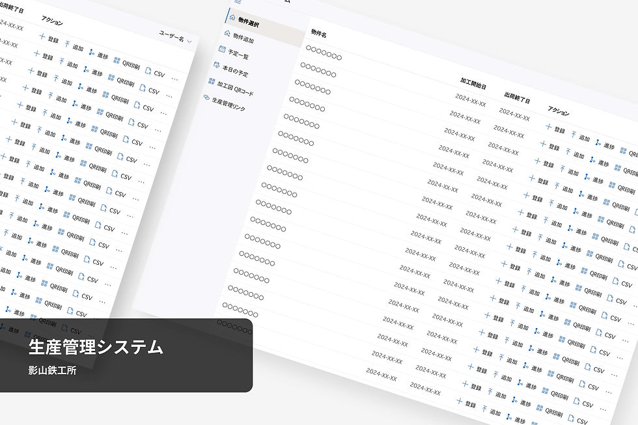Click the 出荷終了日 header in the right window
Viewport: 638px width, 425px height.
click(517, 97)
